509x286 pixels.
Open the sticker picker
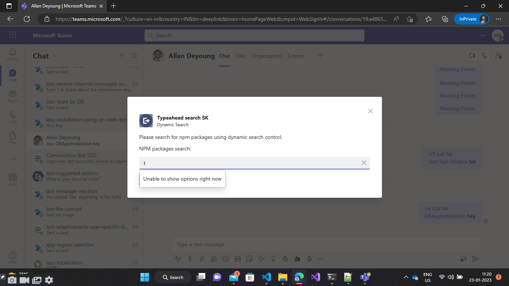coord(250,258)
